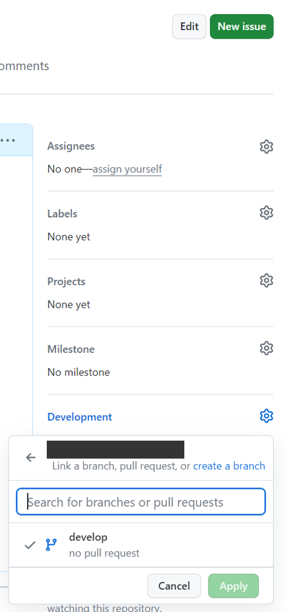
Task: Click the 'no pull request' entry text
Action: [104, 553]
